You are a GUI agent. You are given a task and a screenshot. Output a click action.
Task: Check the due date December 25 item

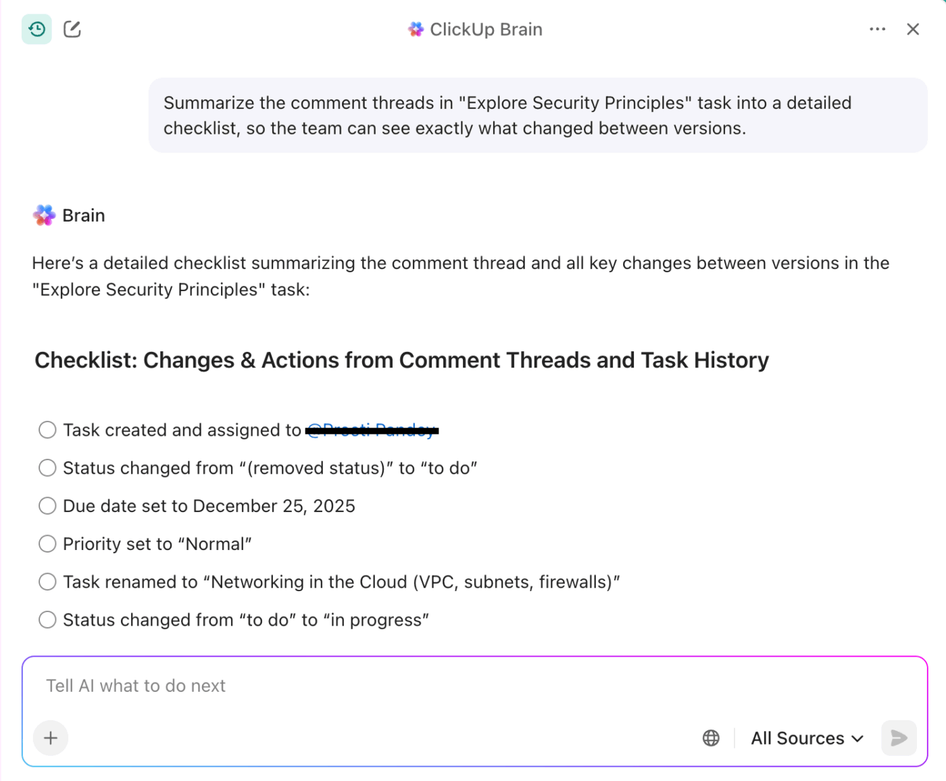pos(47,505)
